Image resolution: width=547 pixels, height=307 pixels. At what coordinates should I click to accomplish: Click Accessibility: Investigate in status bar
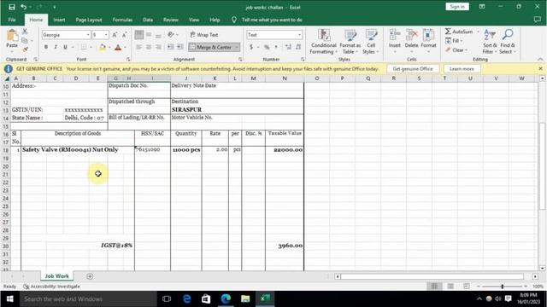click(51, 287)
